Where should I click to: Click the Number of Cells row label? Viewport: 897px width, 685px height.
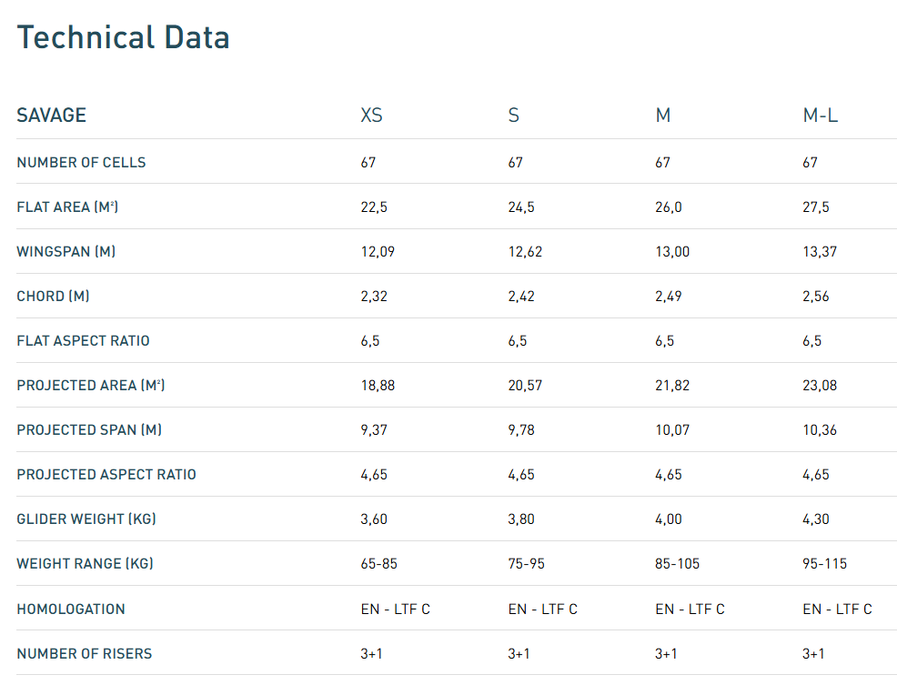click(81, 163)
